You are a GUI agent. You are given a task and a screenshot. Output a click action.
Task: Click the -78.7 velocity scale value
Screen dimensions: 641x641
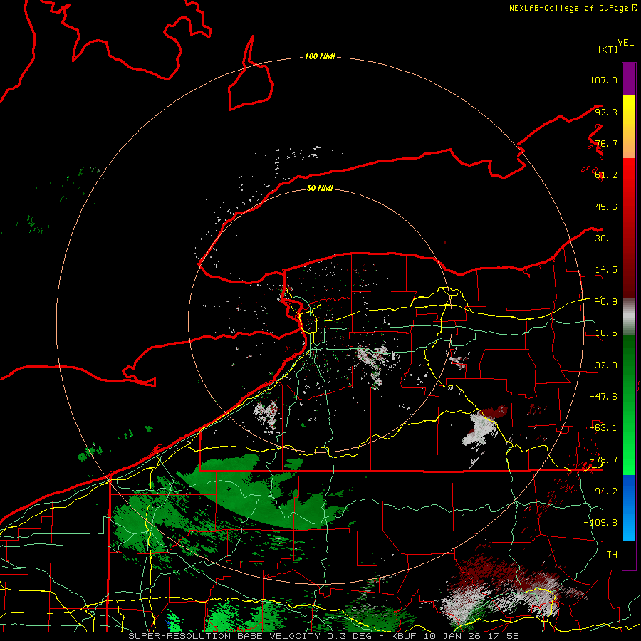click(x=603, y=460)
